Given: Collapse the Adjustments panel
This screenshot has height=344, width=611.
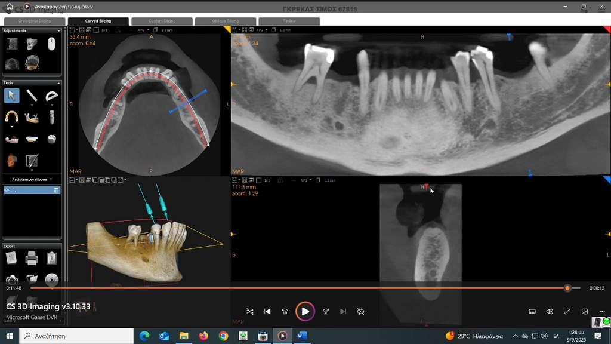Looking at the screenshot, I should click(x=58, y=30).
